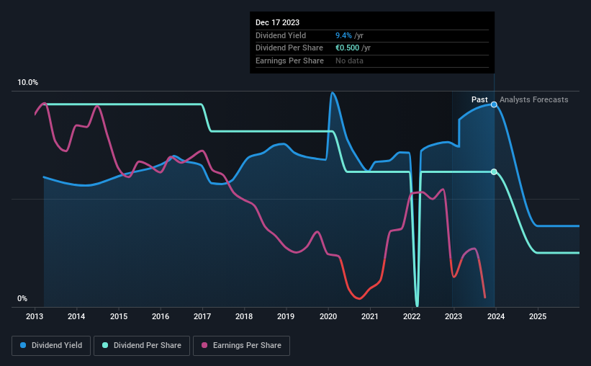Click the 2022 x-axis label
The image size is (591, 366).
(412, 316)
